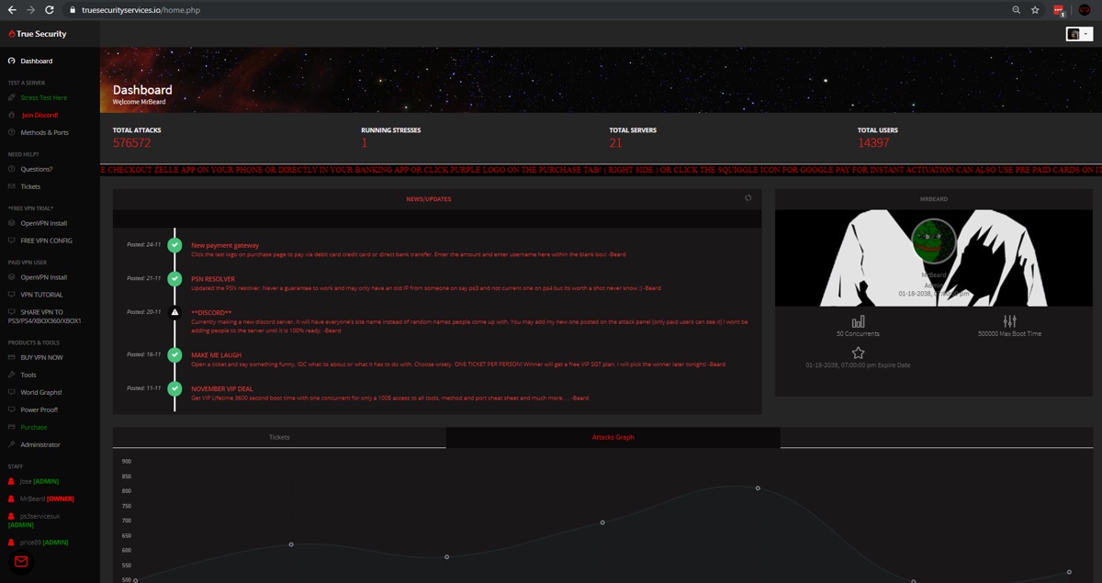Click the MrBeard [OWNER] staff entry
1102x583 pixels.
click(43, 499)
